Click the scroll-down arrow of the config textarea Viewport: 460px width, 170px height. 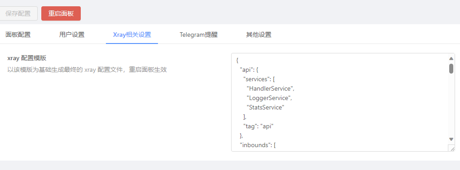(451, 139)
